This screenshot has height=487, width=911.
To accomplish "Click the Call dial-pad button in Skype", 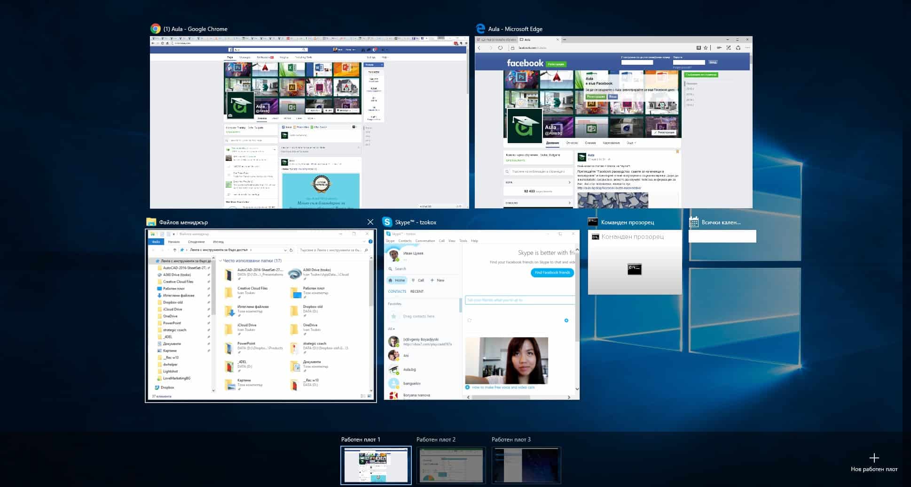I will [x=418, y=280].
